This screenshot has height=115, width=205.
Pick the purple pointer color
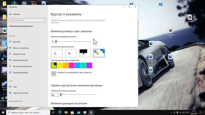tap(89, 65)
